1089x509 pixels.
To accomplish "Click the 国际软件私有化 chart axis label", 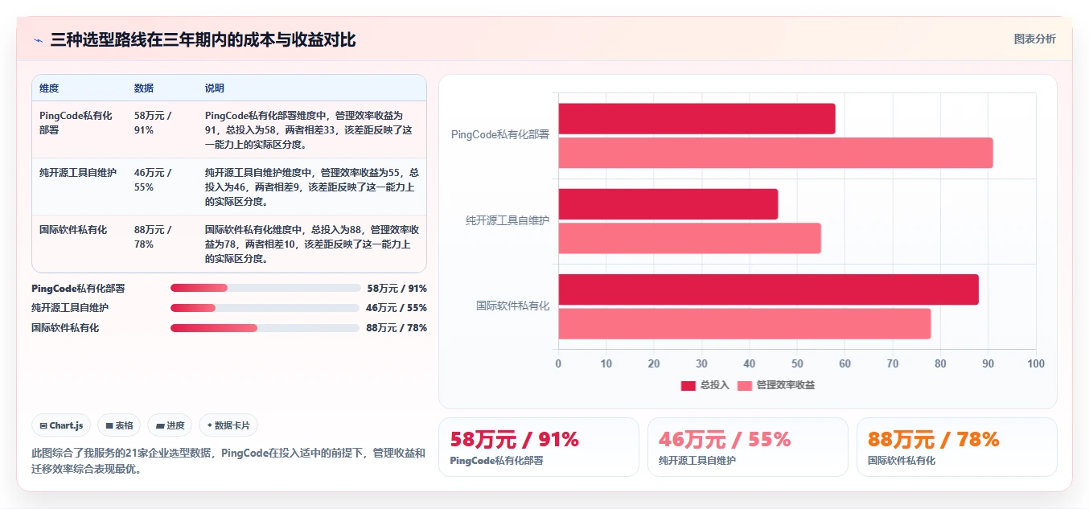I will pos(513,306).
